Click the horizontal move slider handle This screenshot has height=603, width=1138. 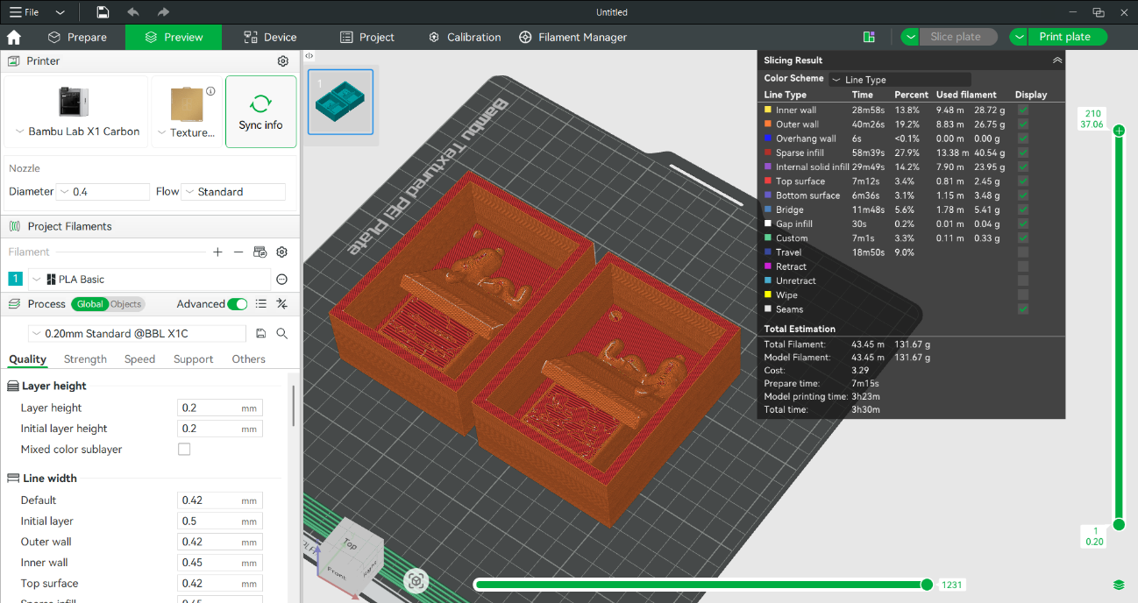click(x=927, y=585)
